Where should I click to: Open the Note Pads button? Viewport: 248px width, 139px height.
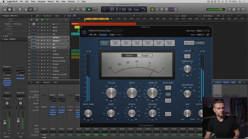pyautogui.click(x=234, y=10)
